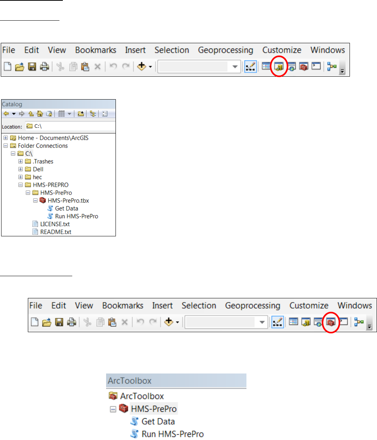Click ModelBuilder icon in lower toolbar

pyautogui.click(x=359, y=322)
